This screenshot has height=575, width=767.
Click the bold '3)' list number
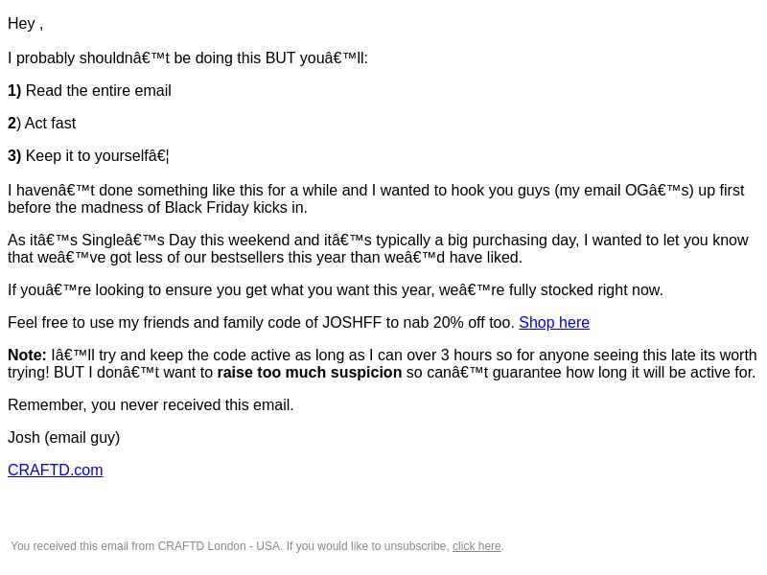coord(14,156)
